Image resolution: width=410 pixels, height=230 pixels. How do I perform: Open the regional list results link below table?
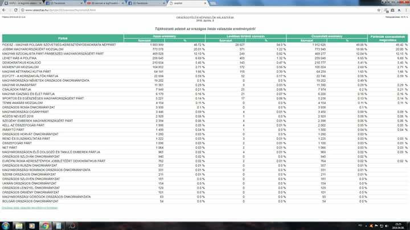pyautogui.click(x=30, y=208)
